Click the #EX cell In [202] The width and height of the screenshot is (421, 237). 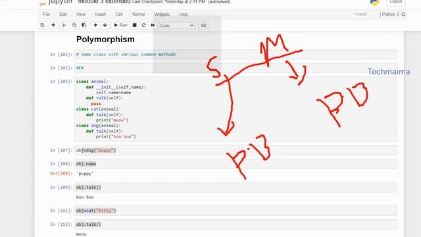[235, 68]
